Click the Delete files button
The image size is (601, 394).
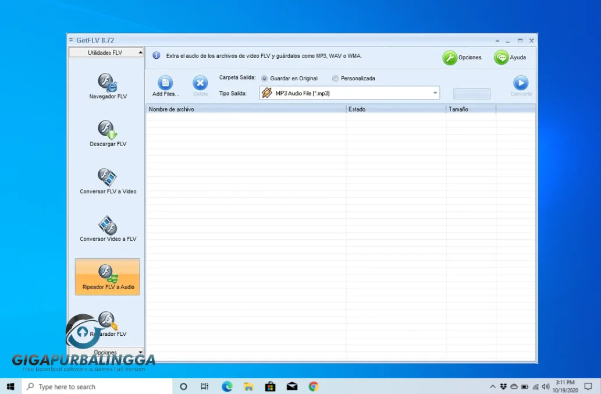tap(200, 83)
